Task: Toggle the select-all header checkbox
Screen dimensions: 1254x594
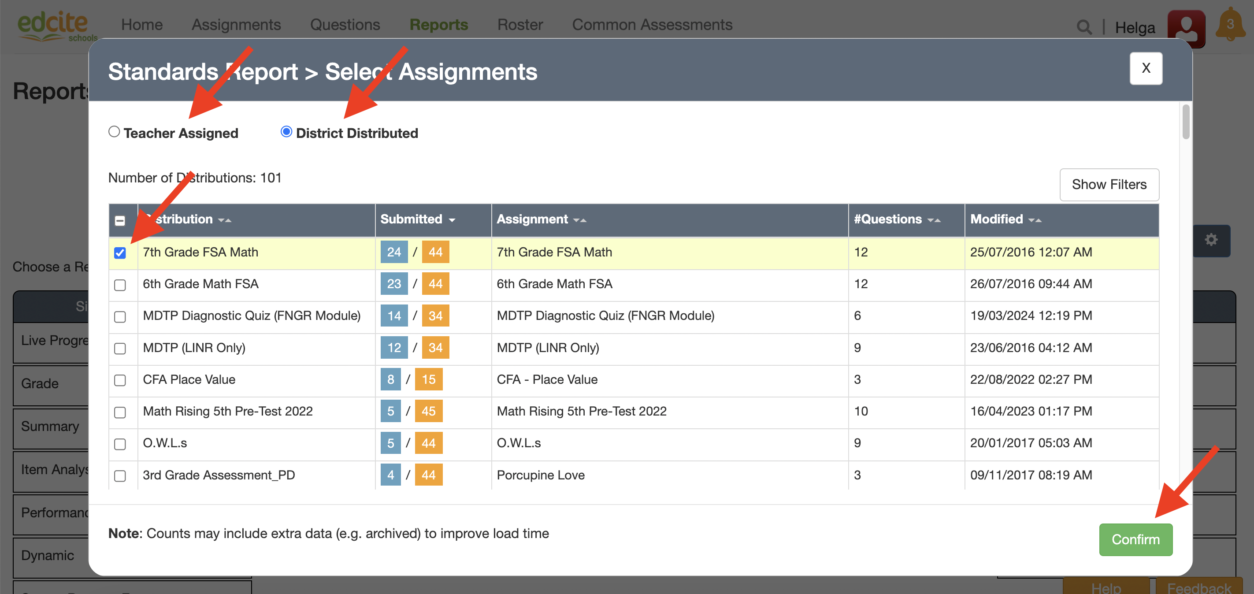Action: click(x=120, y=221)
